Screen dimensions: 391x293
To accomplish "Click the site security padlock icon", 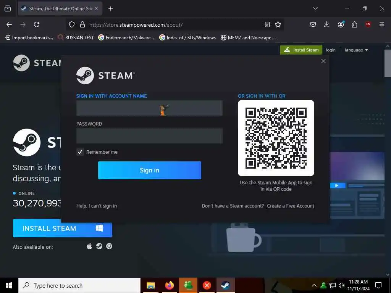I will click(82, 24).
